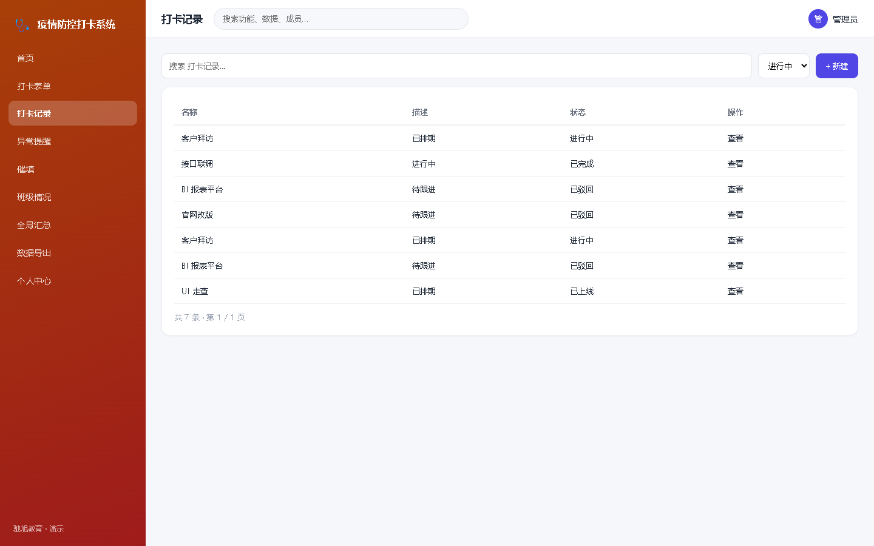Go to 全局汇总 page
This screenshot has height=546, width=874.
(x=73, y=225)
